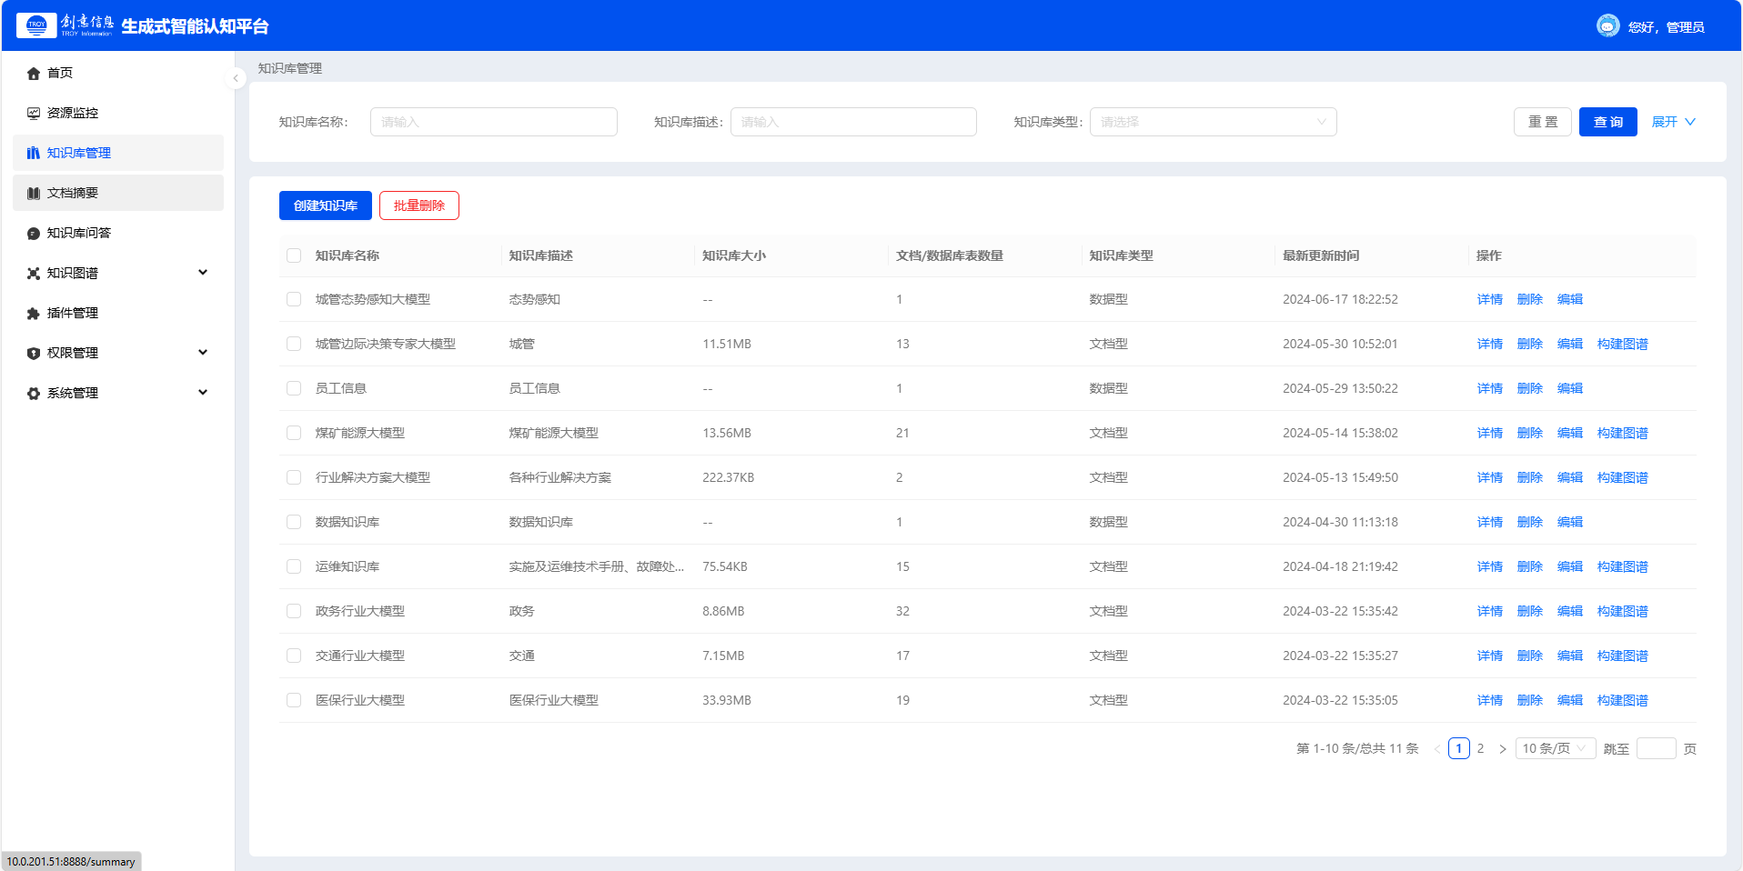
Task: Check the 煤矿能源大模型 row checkbox
Action: 294,433
